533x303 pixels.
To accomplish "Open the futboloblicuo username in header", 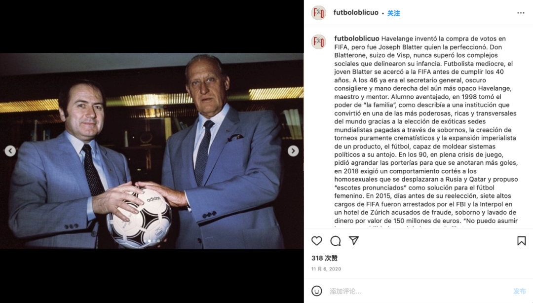I will 355,12.
